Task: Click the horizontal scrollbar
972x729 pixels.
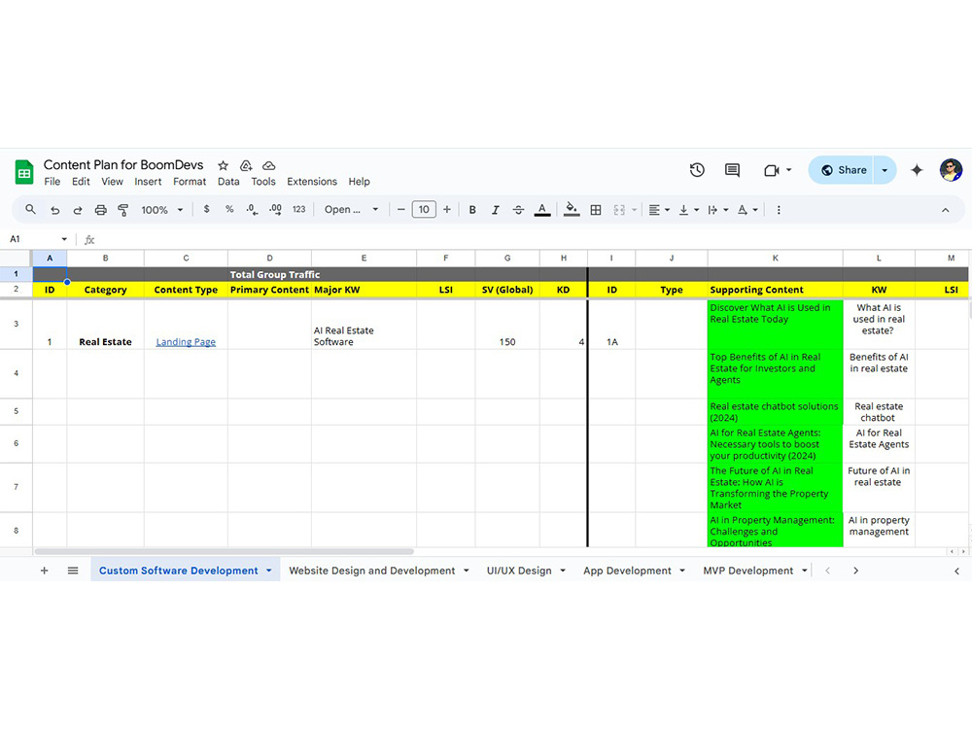Action: coord(224,551)
